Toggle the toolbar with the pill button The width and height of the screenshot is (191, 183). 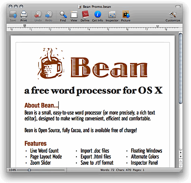178,7
